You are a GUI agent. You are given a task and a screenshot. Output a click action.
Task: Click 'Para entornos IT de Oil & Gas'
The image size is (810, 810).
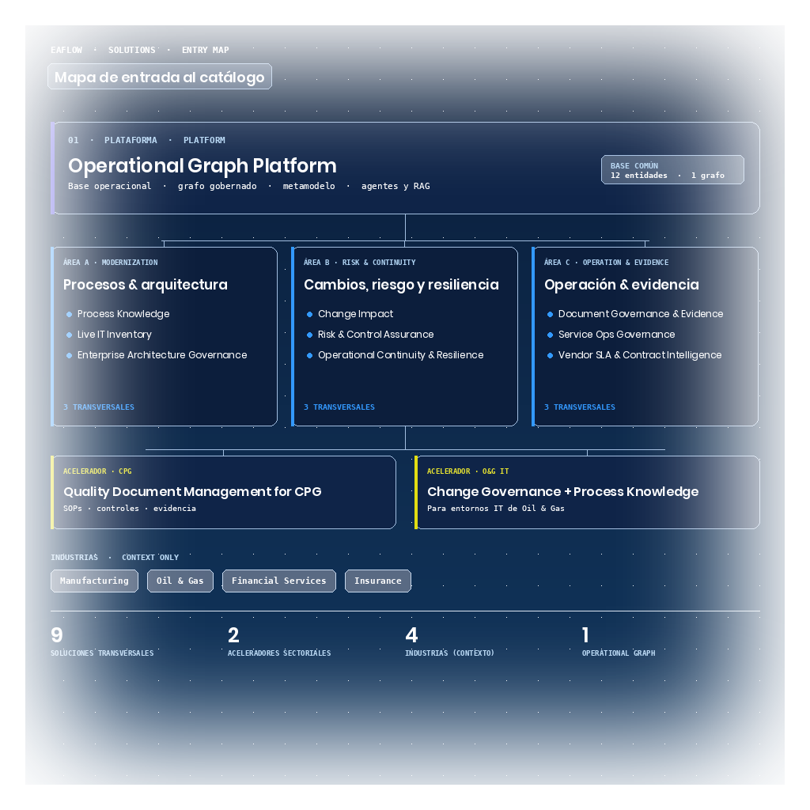tap(495, 509)
